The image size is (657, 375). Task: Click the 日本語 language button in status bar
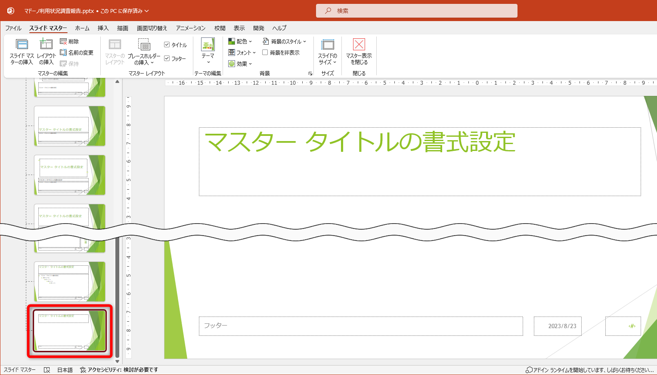tap(64, 369)
